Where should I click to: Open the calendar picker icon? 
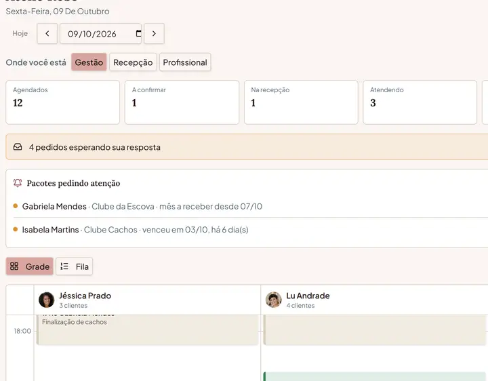coord(138,33)
